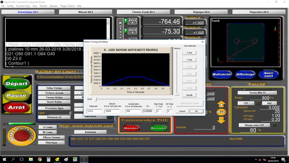Image resolution: width=289 pixels, height=163 pixels.
Task: Start the program with Départ button
Action: pyautogui.click(x=17, y=84)
